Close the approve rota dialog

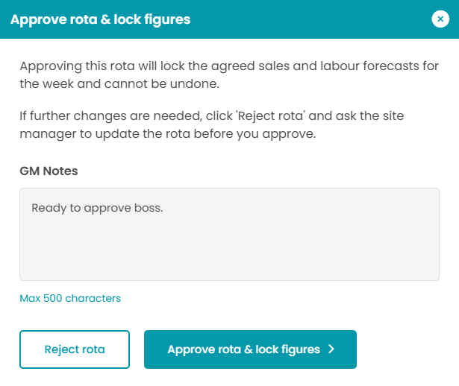[440, 19]
